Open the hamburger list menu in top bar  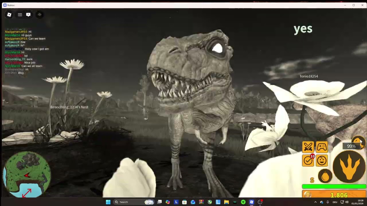tap(20, 15)
